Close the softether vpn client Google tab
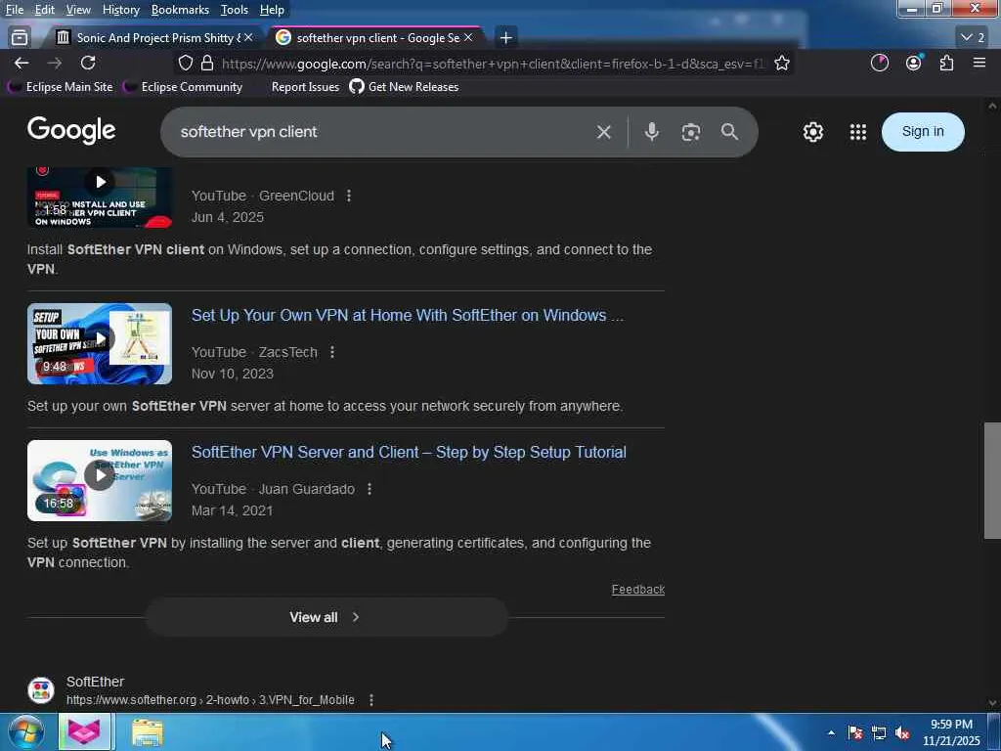 pyautogui.click(x=468, y=38)
